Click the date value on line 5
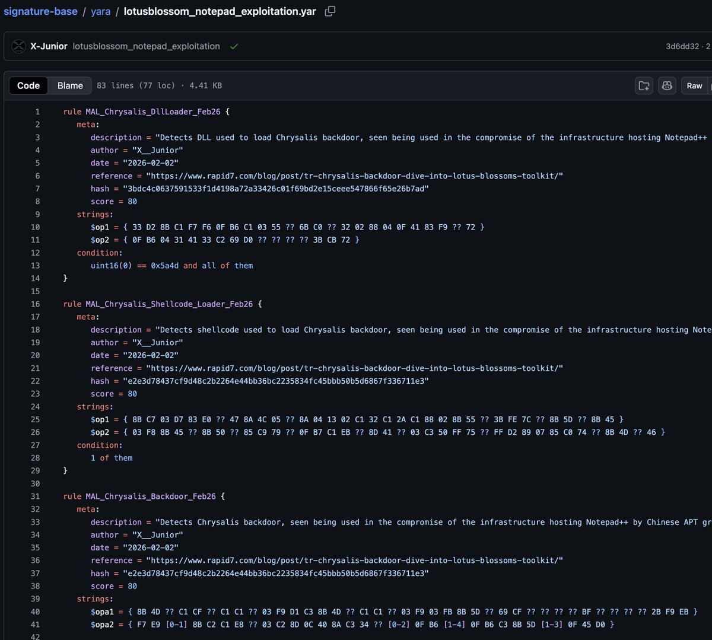This screenshot has width=712, height=640. pos(151,163)
